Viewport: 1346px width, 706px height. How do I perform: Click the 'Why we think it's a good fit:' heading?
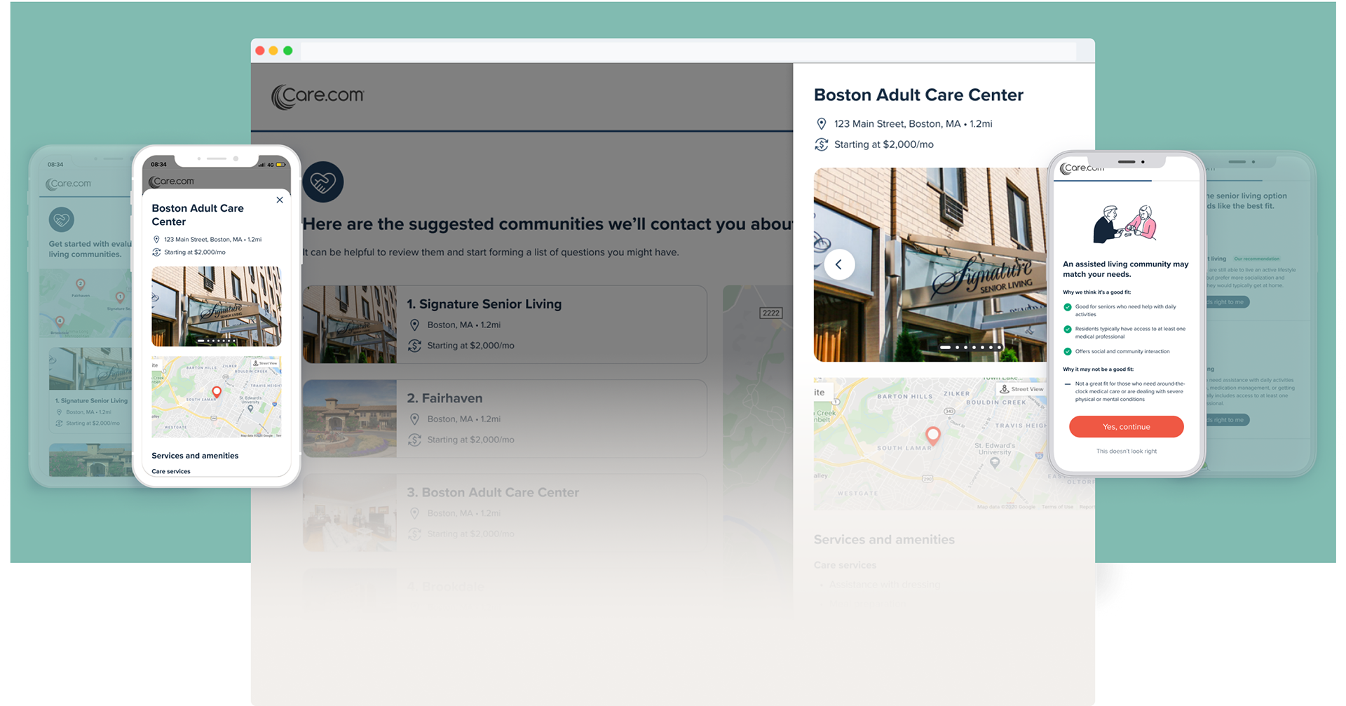pos(1096,292)
